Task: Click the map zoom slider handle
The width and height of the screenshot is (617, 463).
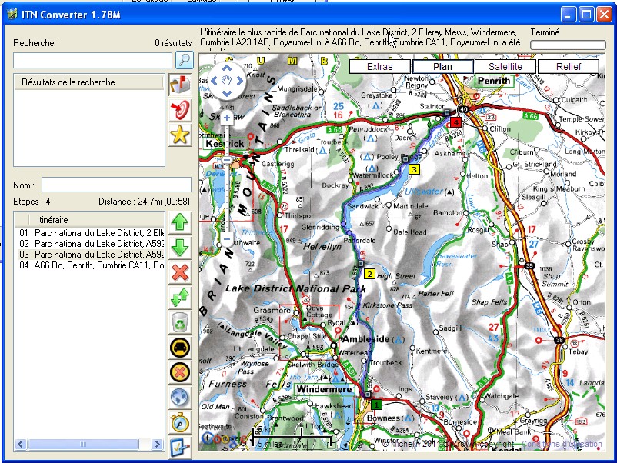Action: 227,160
